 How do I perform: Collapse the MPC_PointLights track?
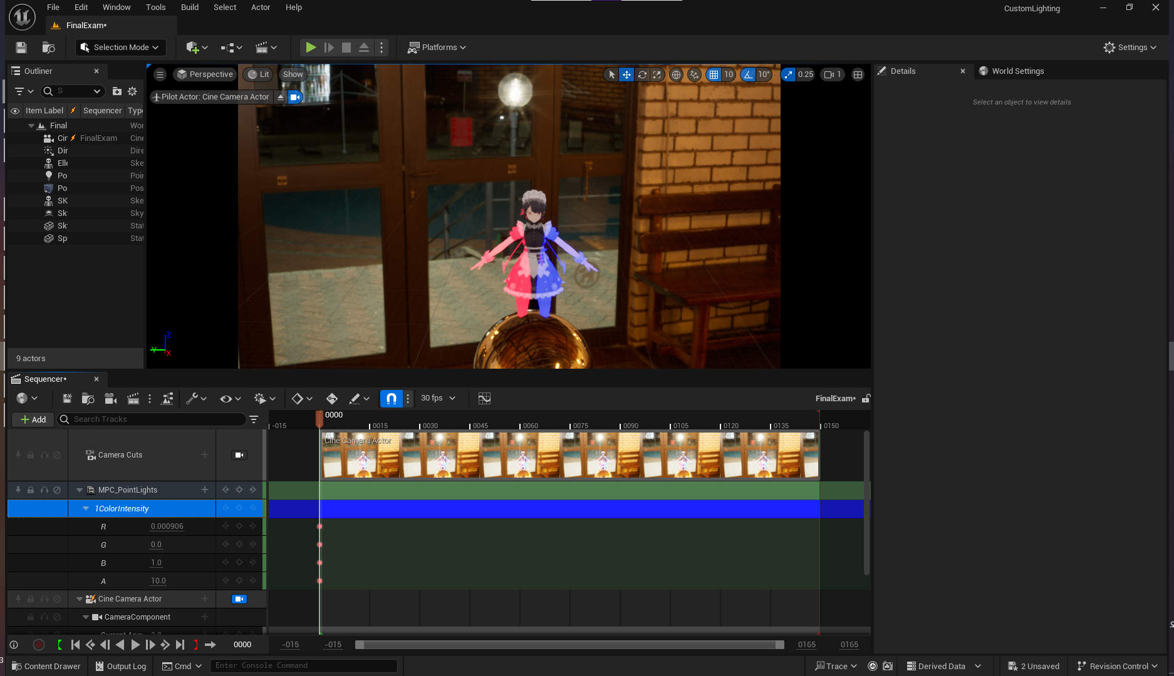(x=80, y=490)
